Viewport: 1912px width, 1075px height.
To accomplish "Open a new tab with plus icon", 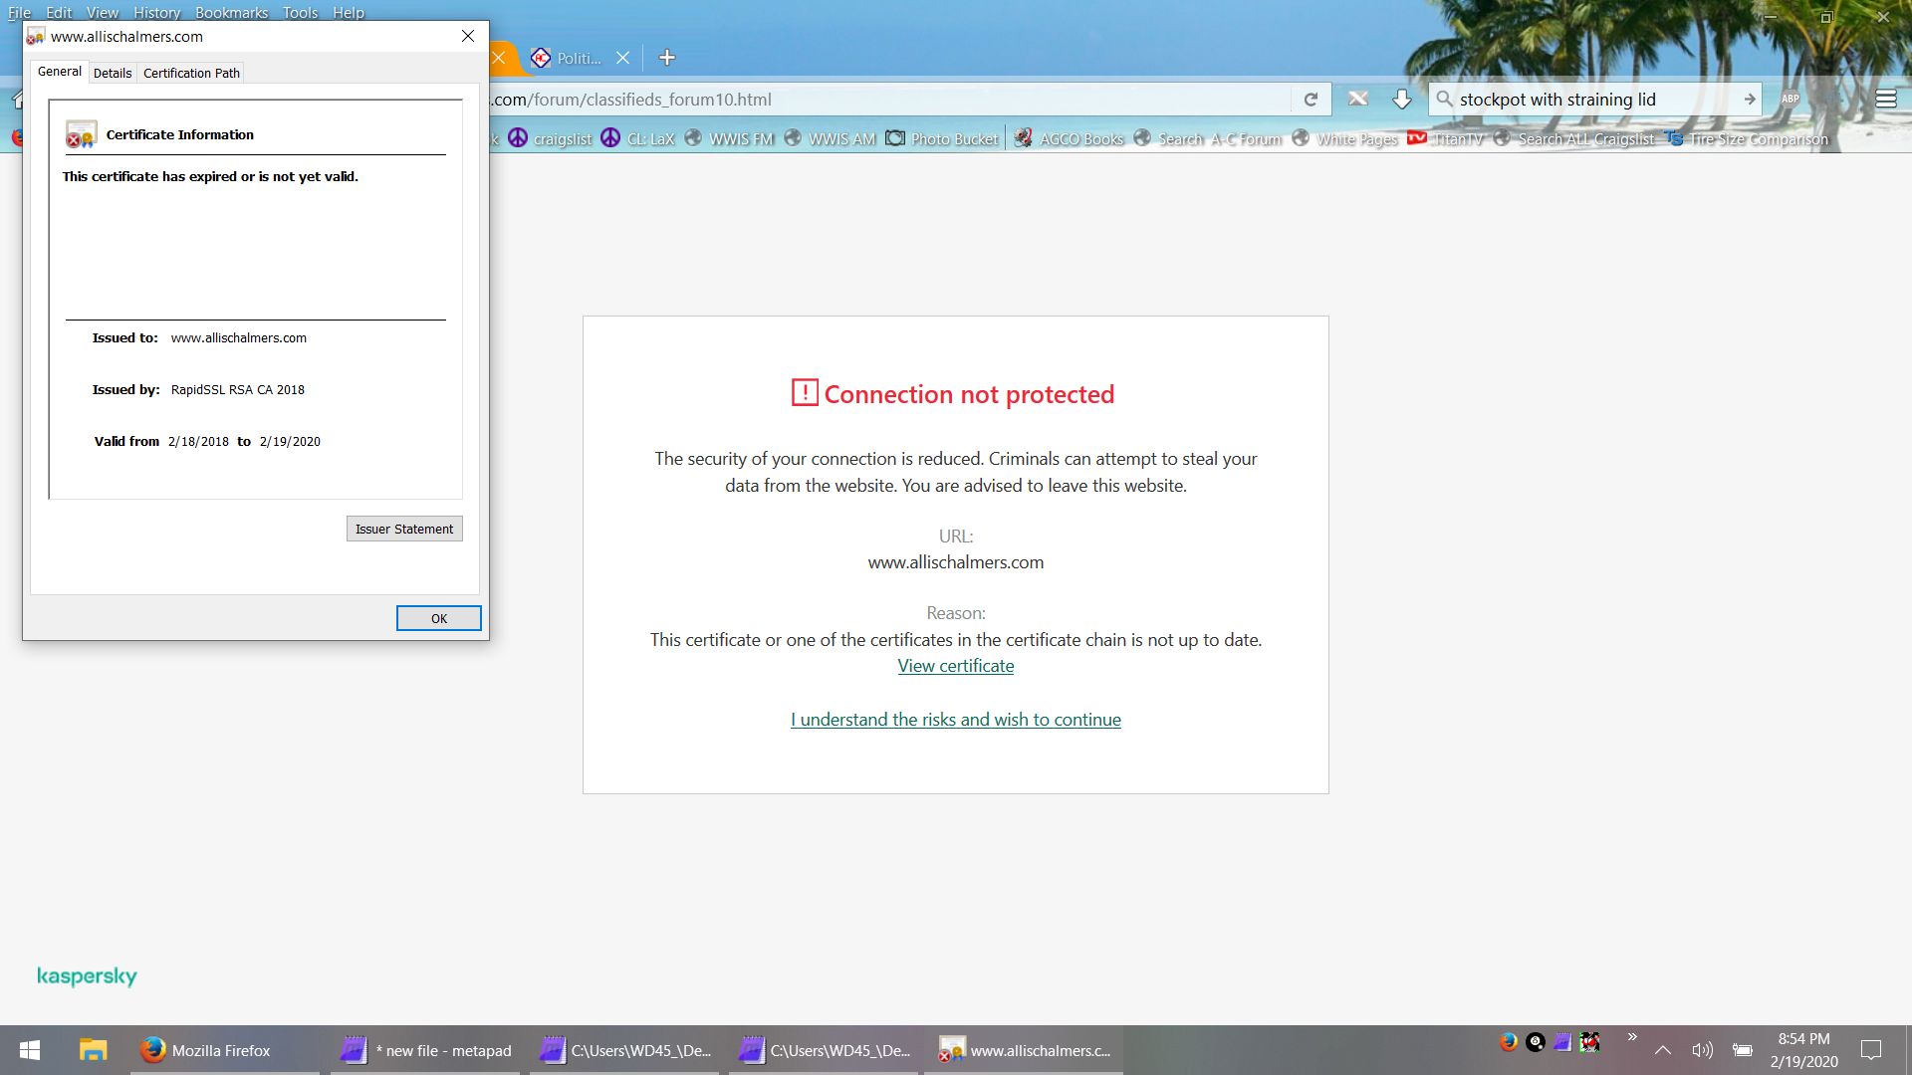I will 667,58.
